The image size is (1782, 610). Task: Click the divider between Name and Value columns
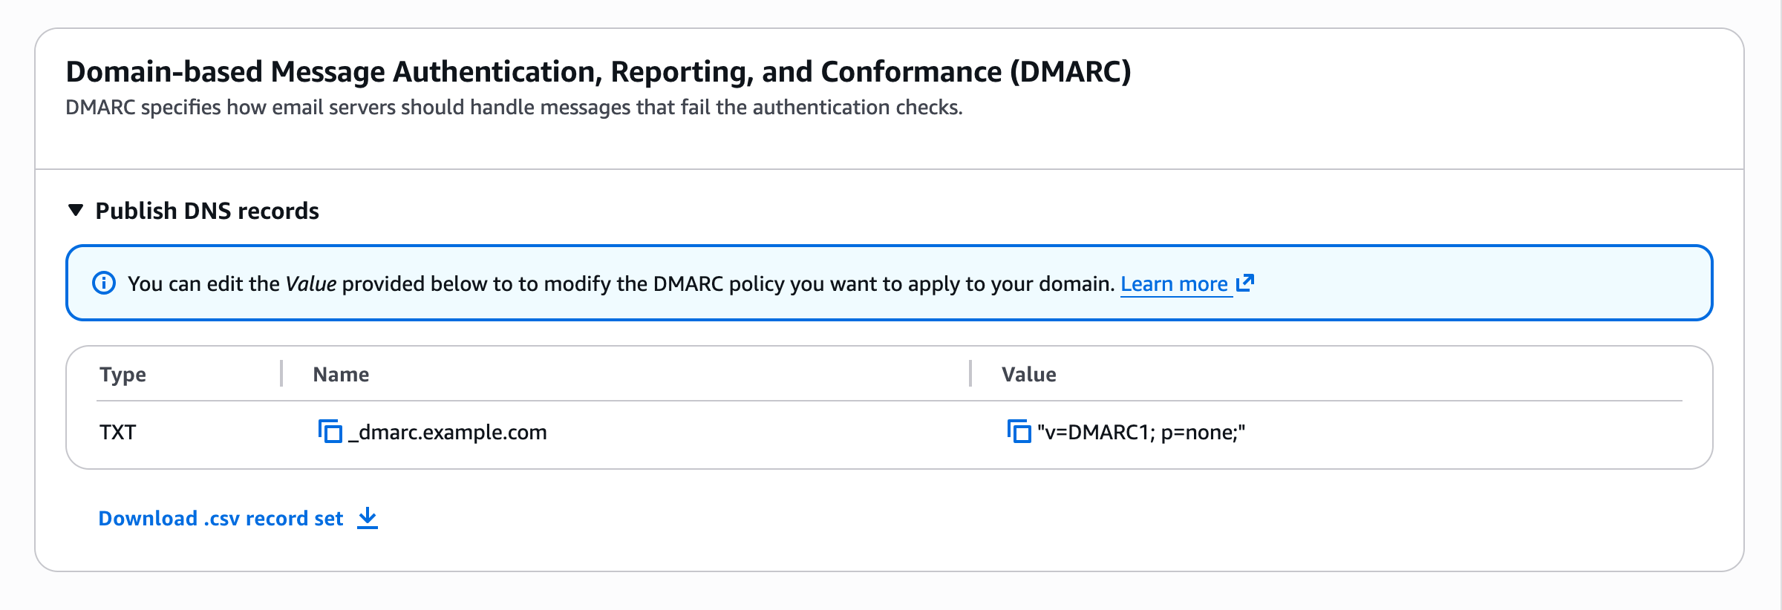pos(970,373)
